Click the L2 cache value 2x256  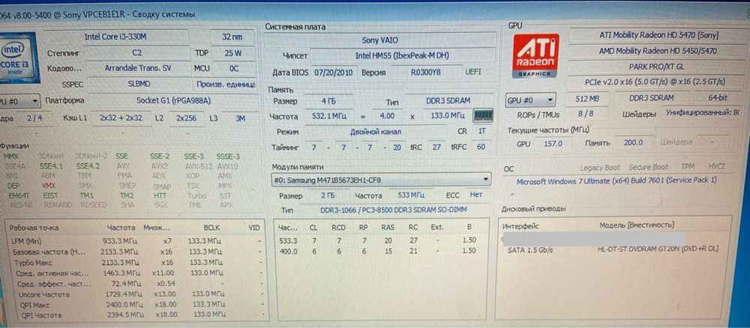[186, 118]
